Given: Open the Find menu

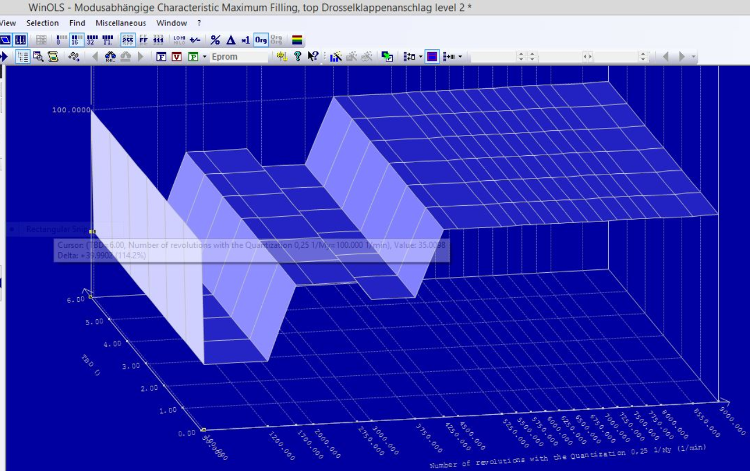Looking at the screenshot, I should 77,23.
